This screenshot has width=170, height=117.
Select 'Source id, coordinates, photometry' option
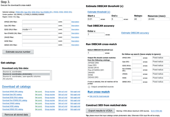(26, 74)
